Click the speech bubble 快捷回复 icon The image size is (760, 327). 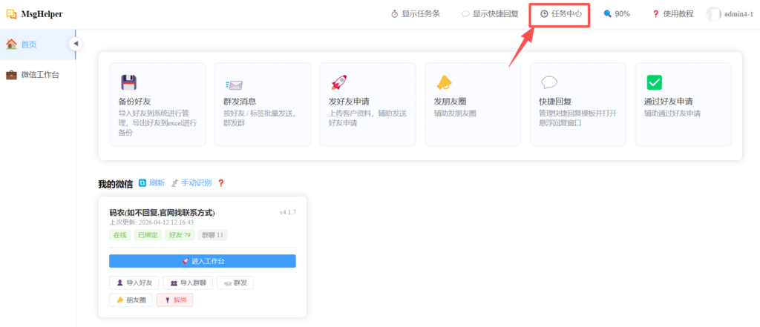pyautogui.click(x=549, y=82)
